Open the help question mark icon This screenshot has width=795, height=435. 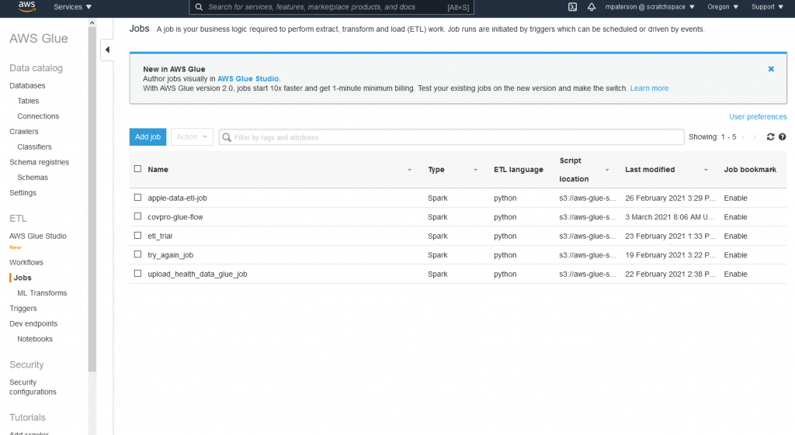[783, 136]
